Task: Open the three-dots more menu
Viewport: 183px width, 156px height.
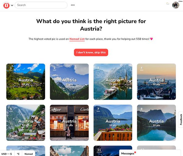Action: (73, 5)
